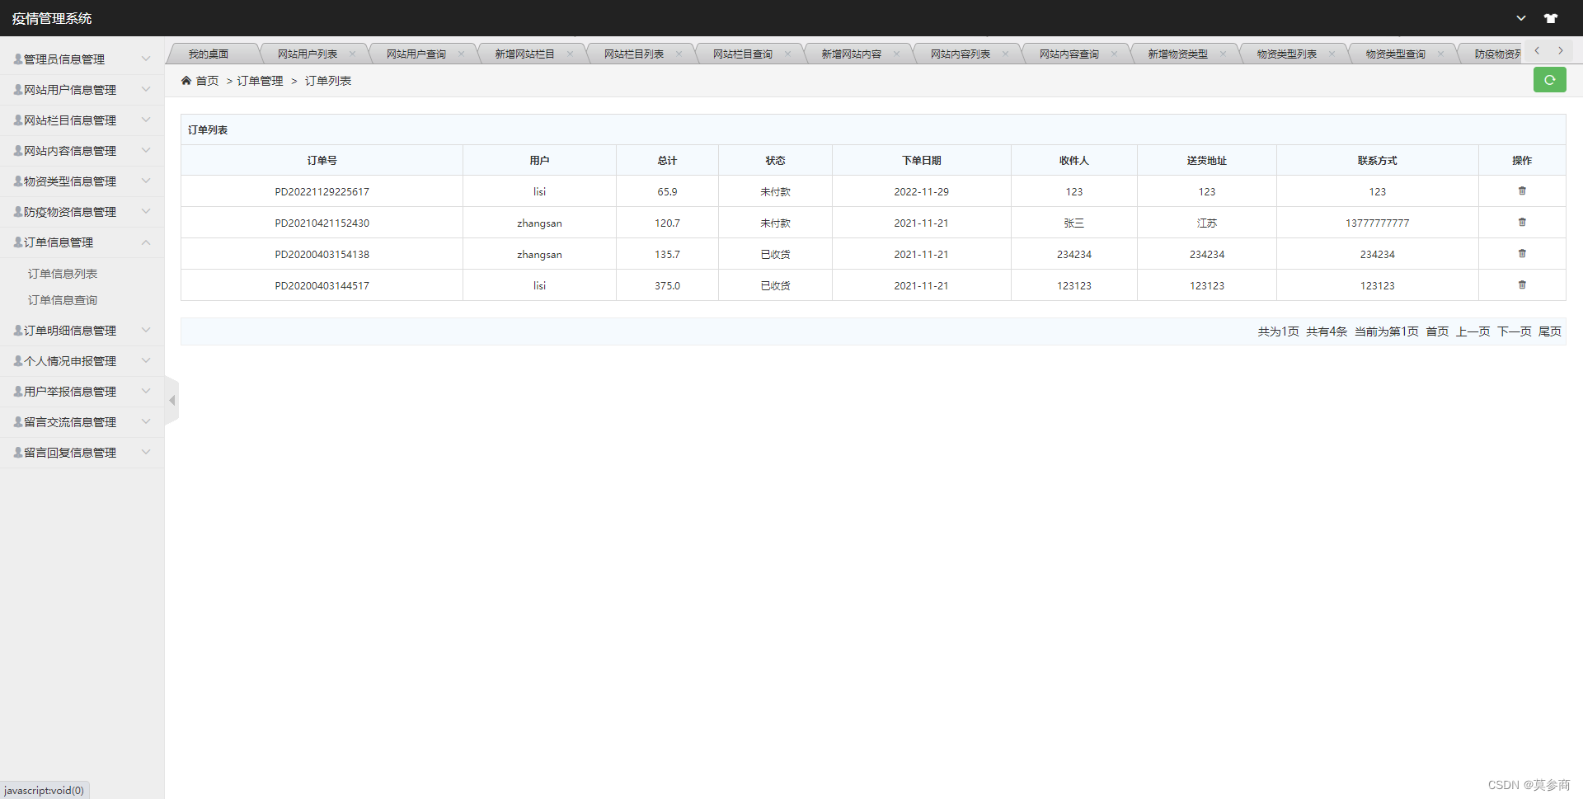Open 订单信息查询 submenu item
Image resolution: width=1583 pixels, height=799 pixels.
tap(63, 300)
